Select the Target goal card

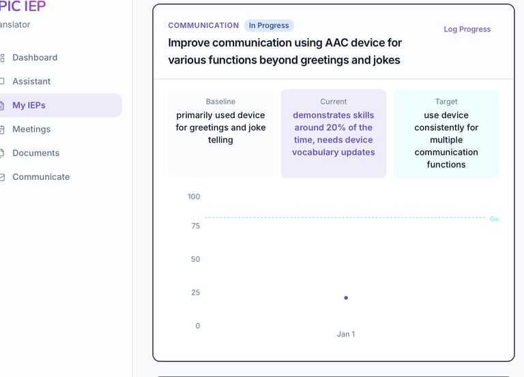(x=446, y=134)
